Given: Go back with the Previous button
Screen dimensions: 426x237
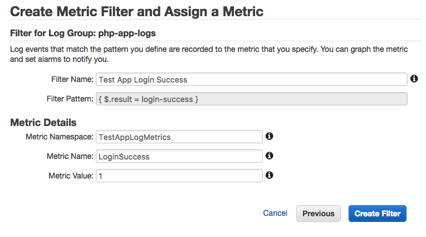Looking at the screenshot, I should pyautogui.click(x=319, y=214).
